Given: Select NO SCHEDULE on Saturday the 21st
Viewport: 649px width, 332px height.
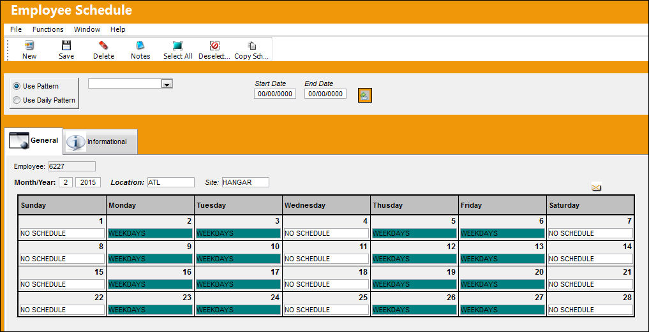Looking at the screenshot, I should pyautogui.click(x=591, y=284).
